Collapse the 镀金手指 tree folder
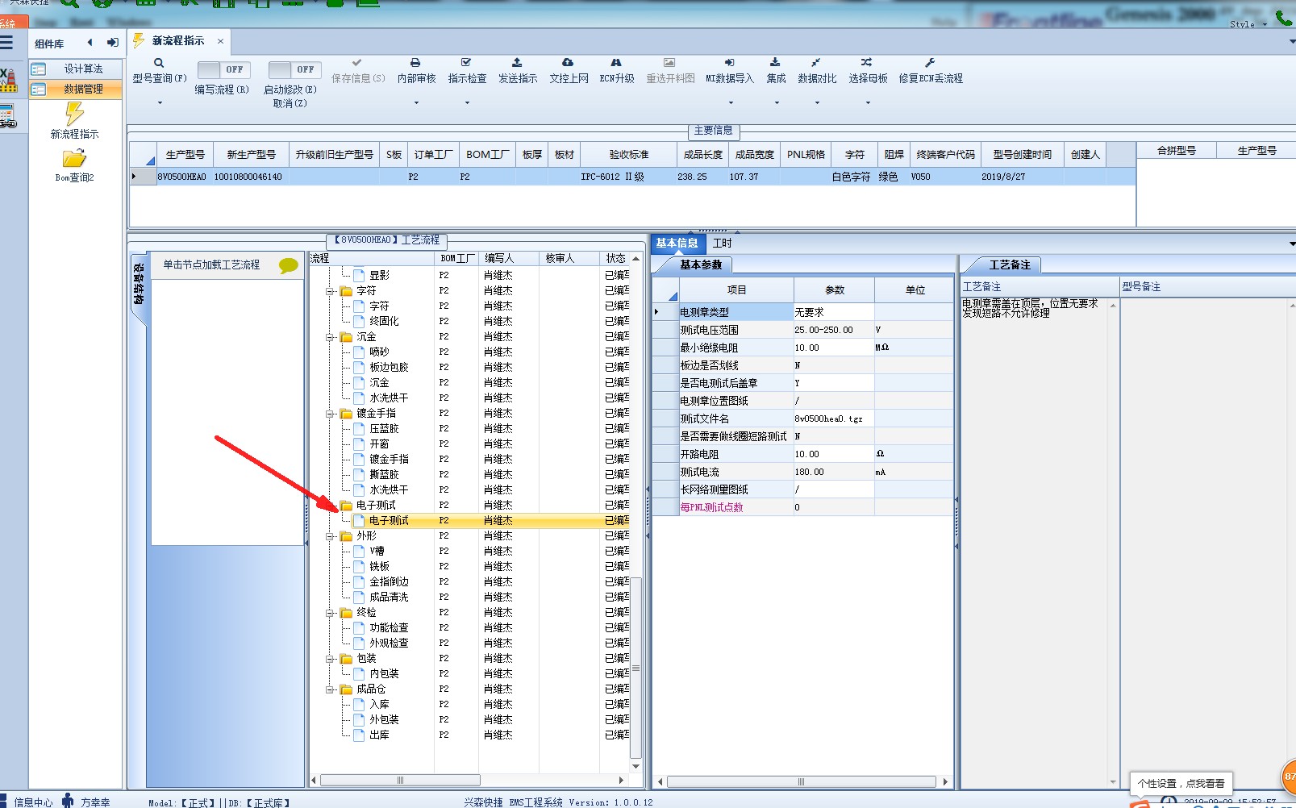 330,414
